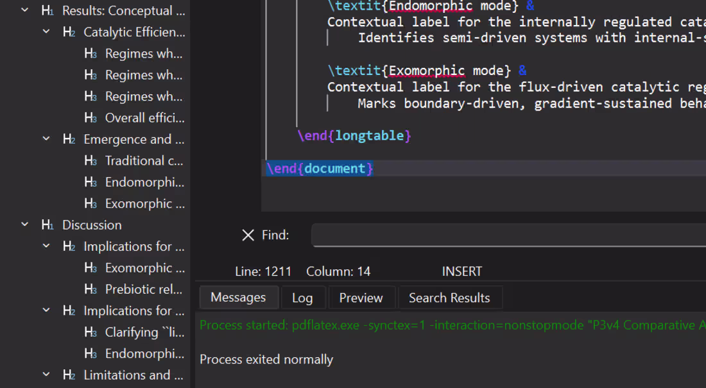Click the H1 icon next to "Discussion"
Image resolution: width=706 pixels, height=388 pixels.
[46, 224]
